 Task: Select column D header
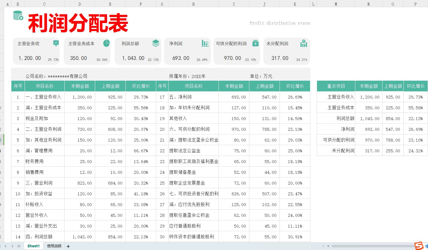coord(80,4)
